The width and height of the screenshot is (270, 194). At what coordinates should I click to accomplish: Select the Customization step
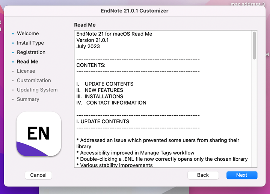[34, 81]
